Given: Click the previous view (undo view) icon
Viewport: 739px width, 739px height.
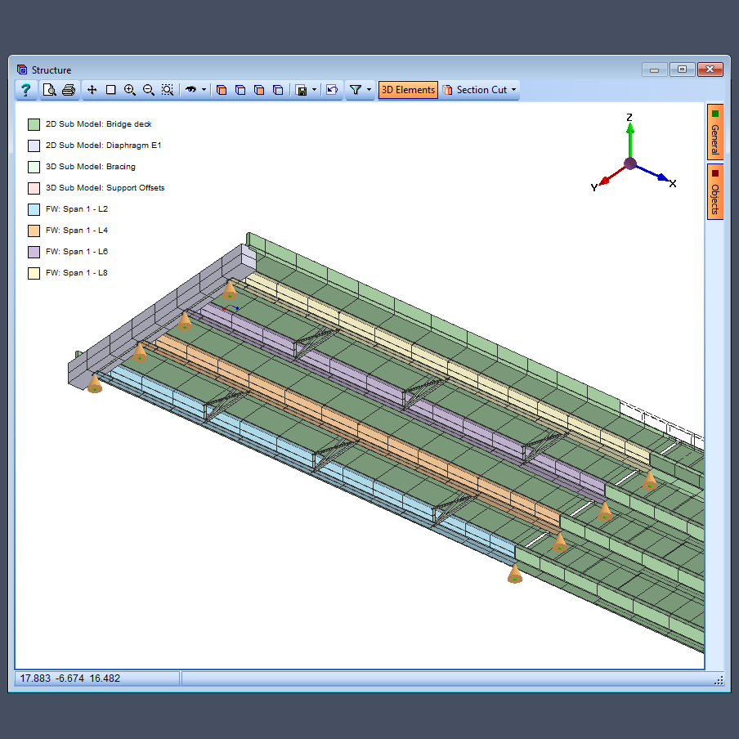Looking at the screenshot, I should pyautogui.click(x=332, y=90).
